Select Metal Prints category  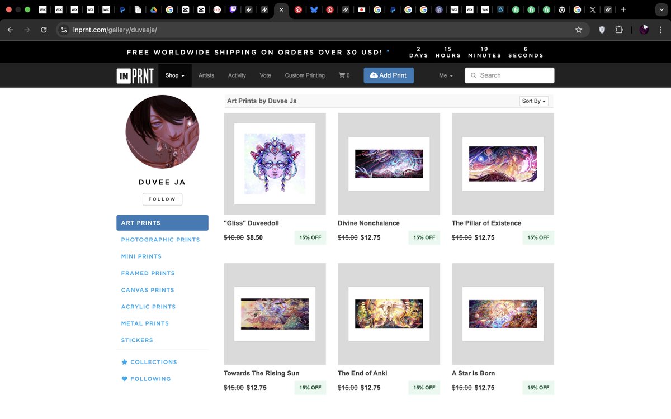[145, 323]
